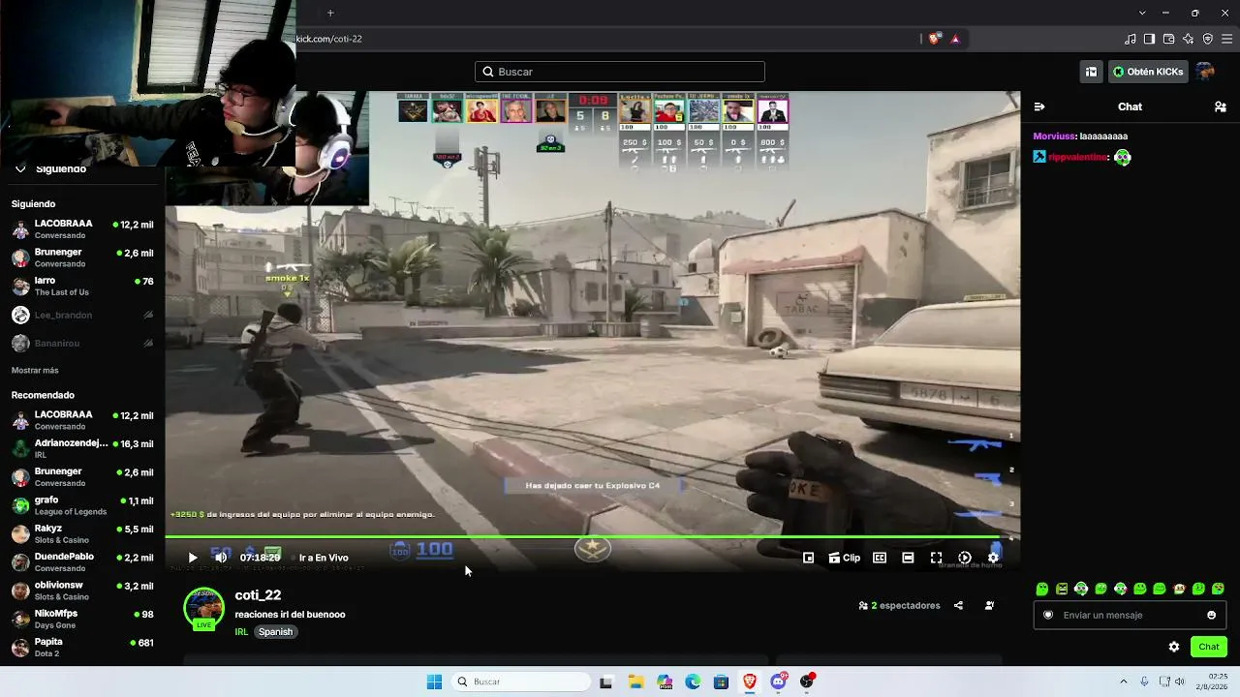Open mini player mode
Image resolution: width=1240 pixels, height=697 pixels.
pos(808,558)
